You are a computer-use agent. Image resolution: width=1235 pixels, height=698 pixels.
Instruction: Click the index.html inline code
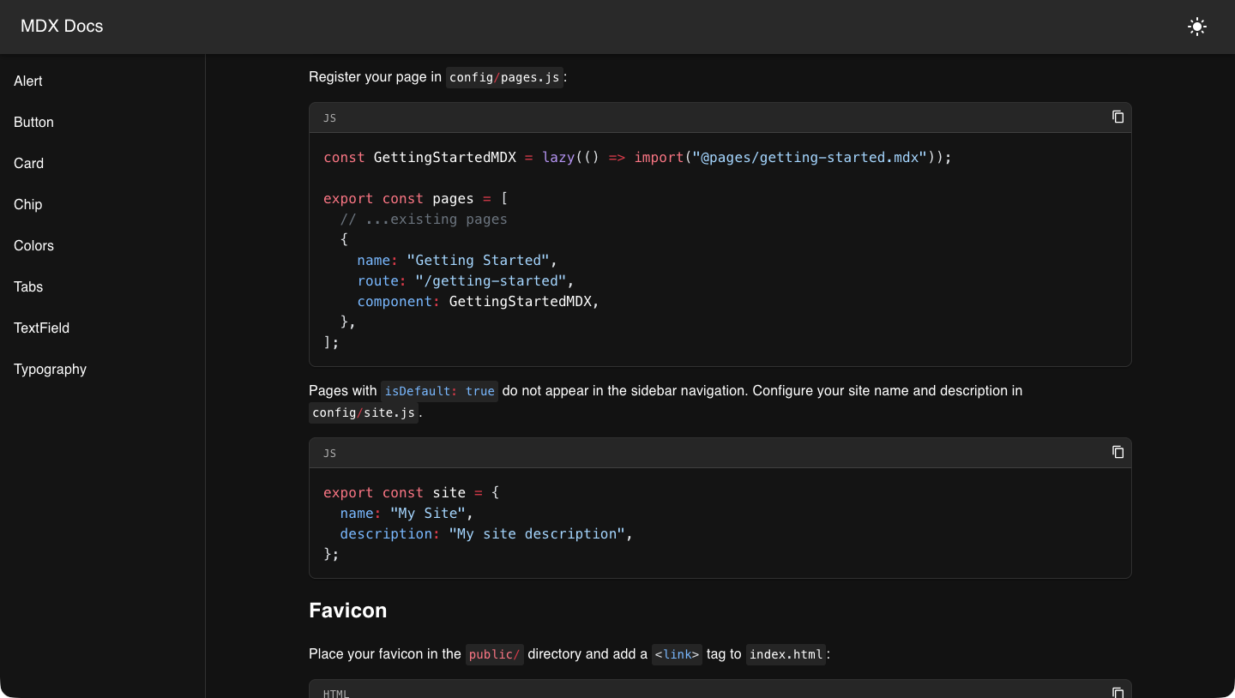coord(786,654)
